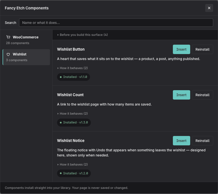Click the Wishlist Notice heading
This screenshot has height=194, width=218.
[71, 141]
